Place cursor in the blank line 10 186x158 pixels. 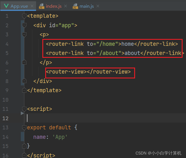(x=105, y=100)
